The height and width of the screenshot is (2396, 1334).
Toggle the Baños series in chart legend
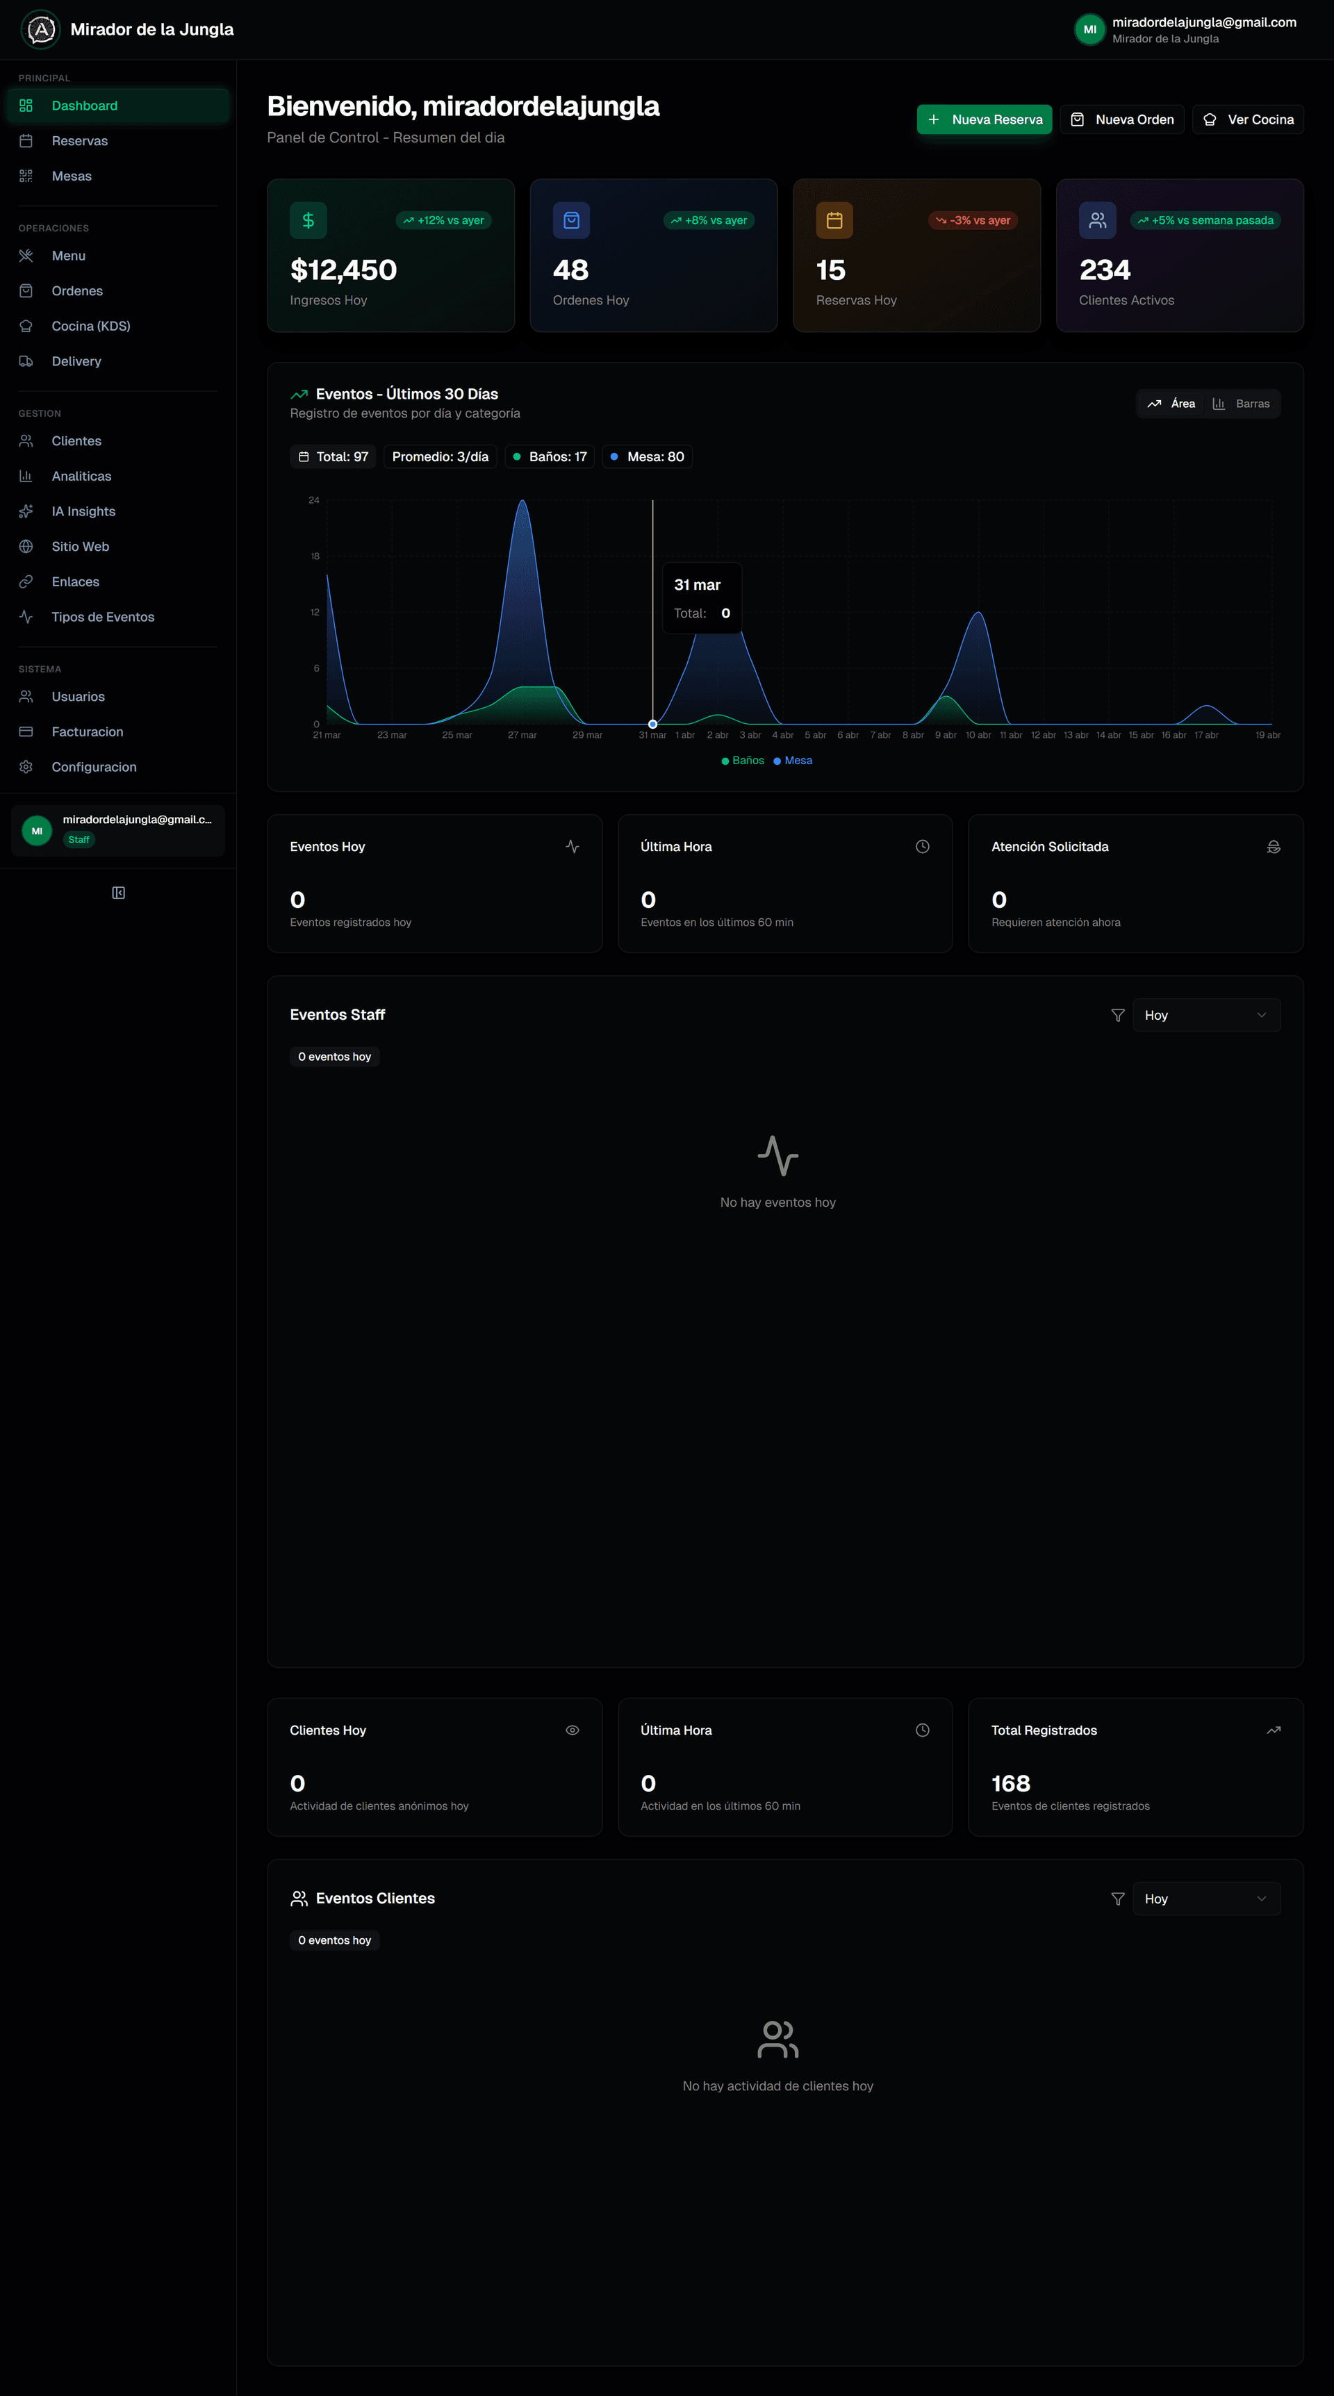tap(743, 761)
